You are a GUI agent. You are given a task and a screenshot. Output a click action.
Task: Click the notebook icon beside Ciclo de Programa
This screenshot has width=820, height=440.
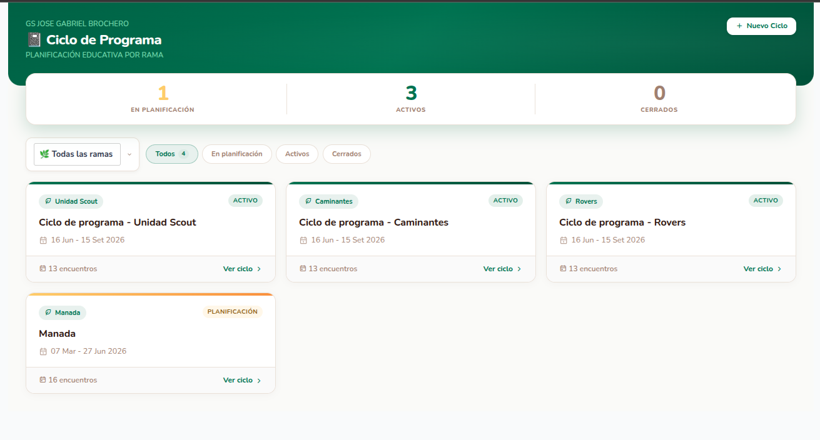[34, 40]
